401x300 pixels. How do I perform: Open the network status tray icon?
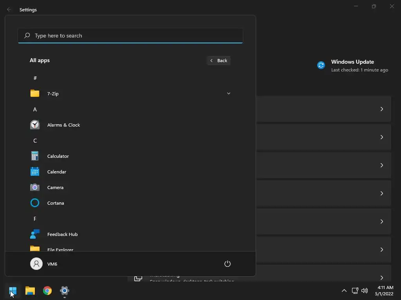point(355,291)
